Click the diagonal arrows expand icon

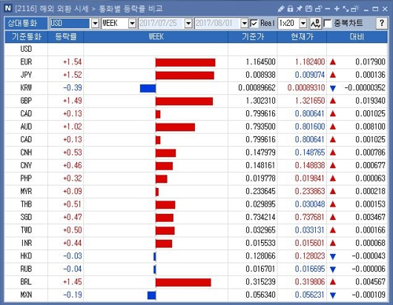tap(346, 9)
